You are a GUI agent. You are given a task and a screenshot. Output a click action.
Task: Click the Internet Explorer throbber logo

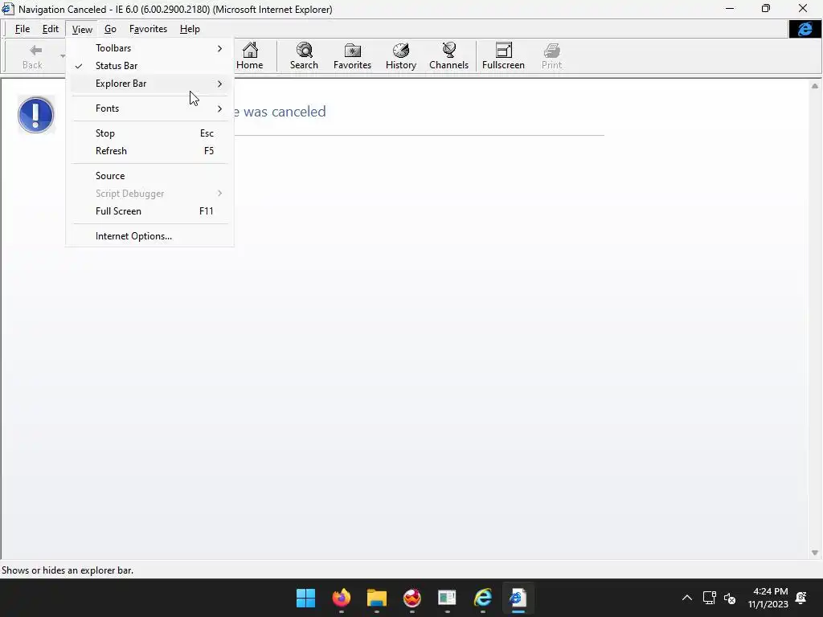point(805,29)
